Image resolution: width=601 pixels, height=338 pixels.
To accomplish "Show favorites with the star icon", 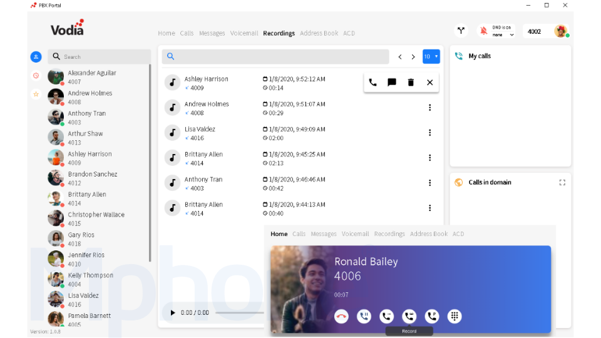I will pyautogui.click(x=36, y=94).
